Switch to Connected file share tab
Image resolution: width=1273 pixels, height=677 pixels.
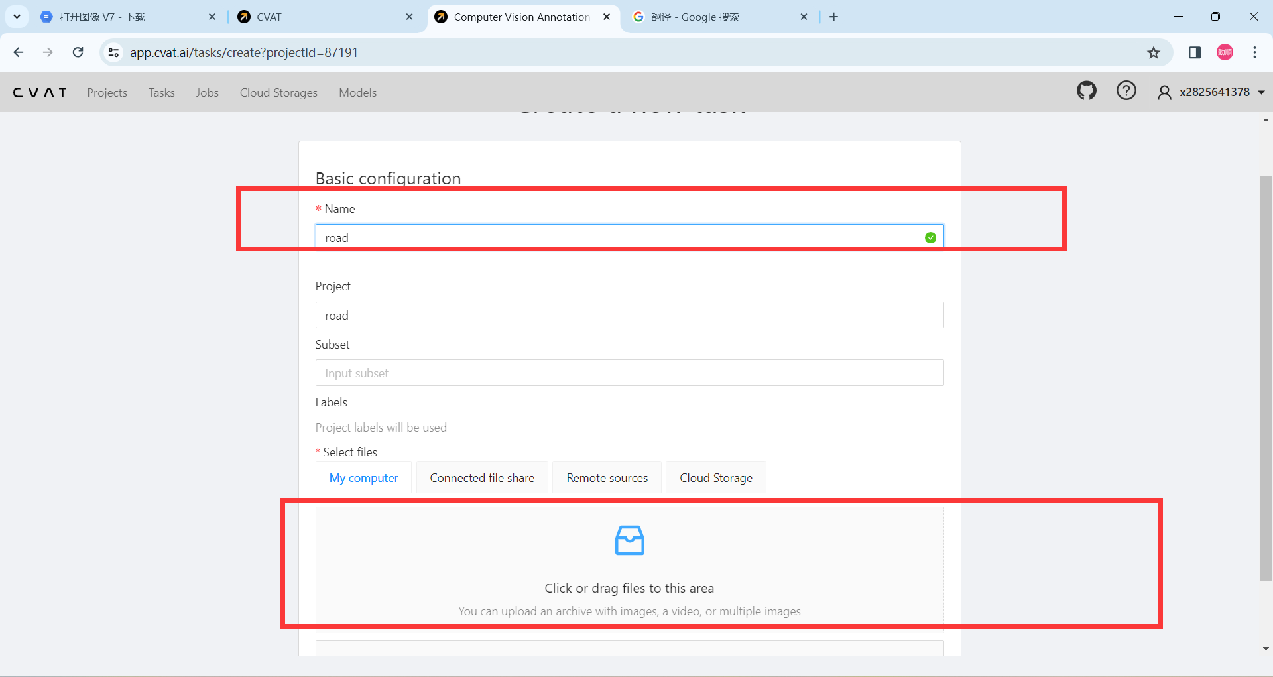tap(482, 477)
